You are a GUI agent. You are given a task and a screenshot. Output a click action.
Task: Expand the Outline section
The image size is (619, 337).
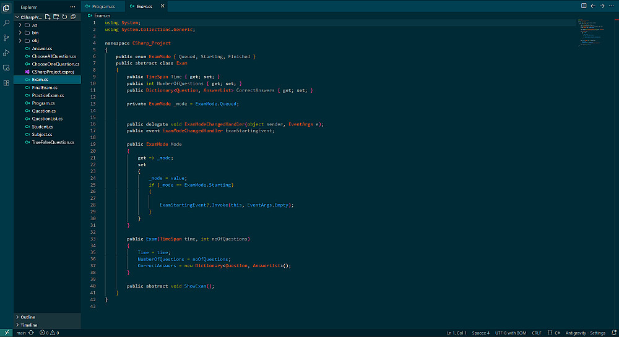tap(28, 317)
